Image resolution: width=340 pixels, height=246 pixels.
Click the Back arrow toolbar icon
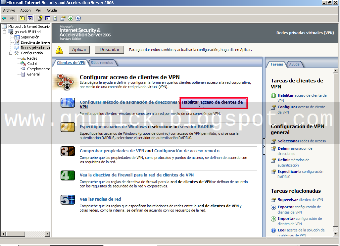pyautogui.click(x=4, y=19)
